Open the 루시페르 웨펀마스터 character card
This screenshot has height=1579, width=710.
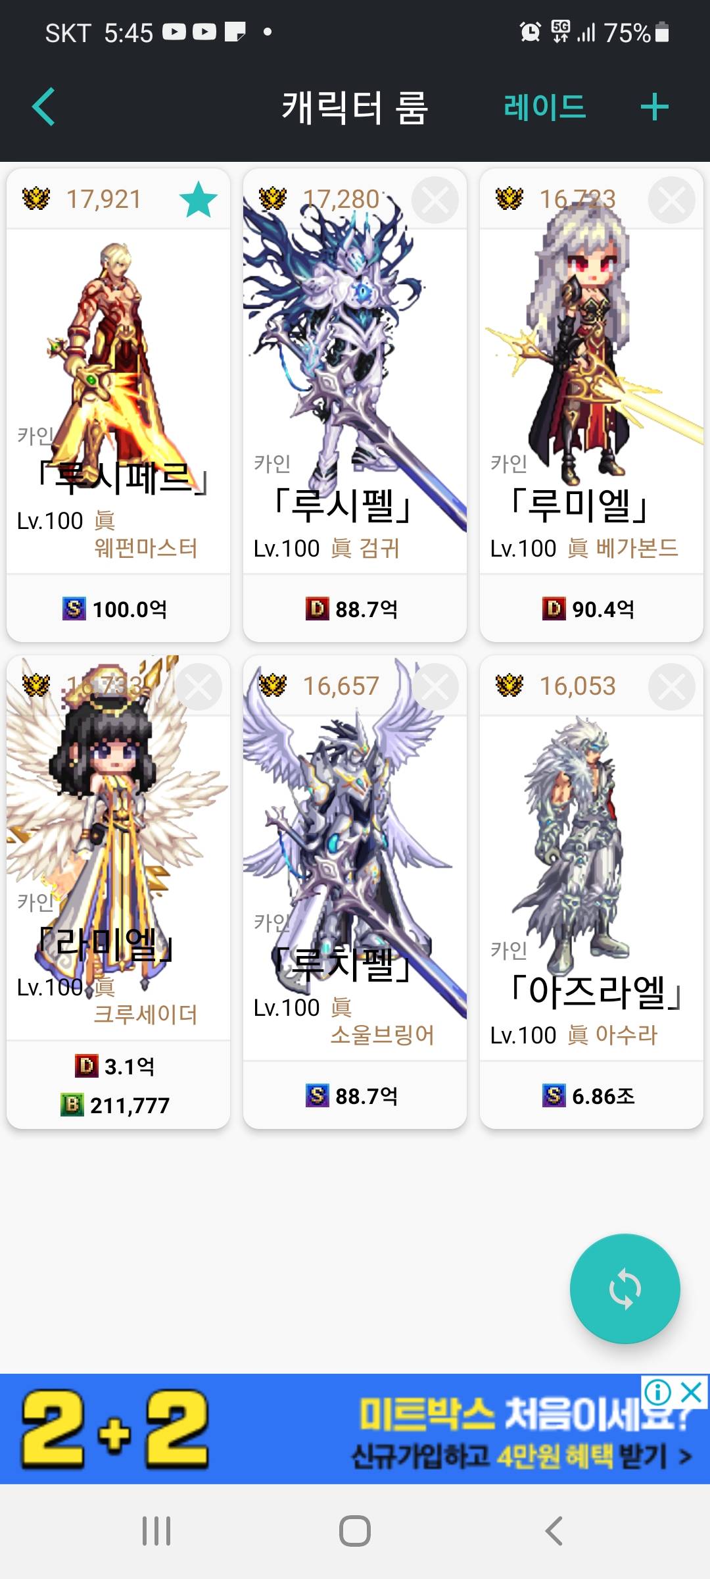118,405
